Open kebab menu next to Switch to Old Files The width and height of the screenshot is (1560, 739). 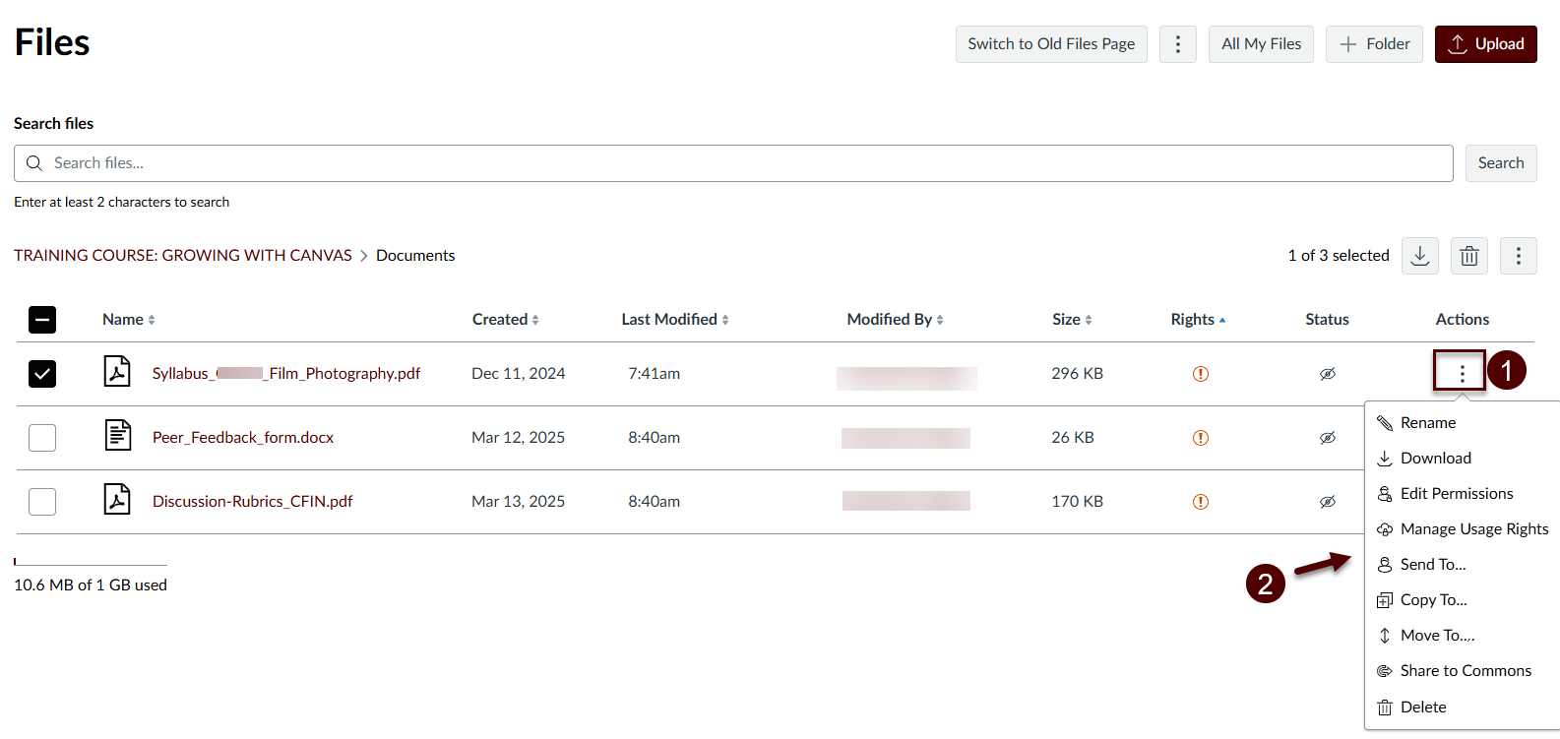pos(1177,44)
